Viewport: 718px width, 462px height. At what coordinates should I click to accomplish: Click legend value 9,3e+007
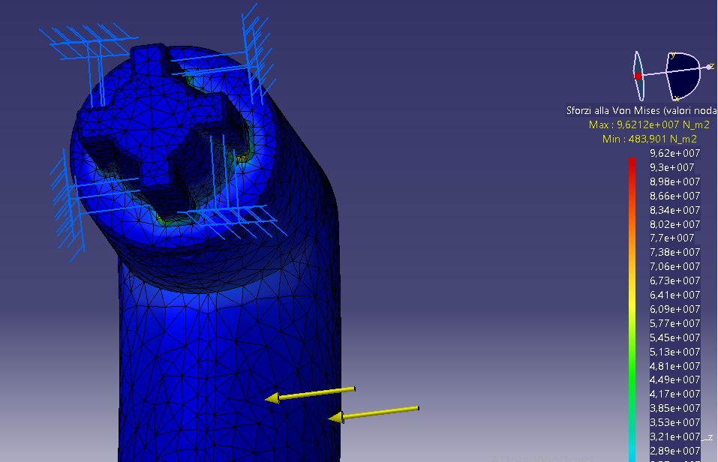point(671,167)
